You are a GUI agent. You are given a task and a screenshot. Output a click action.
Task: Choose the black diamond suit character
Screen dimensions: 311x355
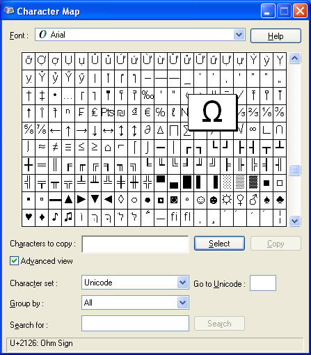(42, 218)
